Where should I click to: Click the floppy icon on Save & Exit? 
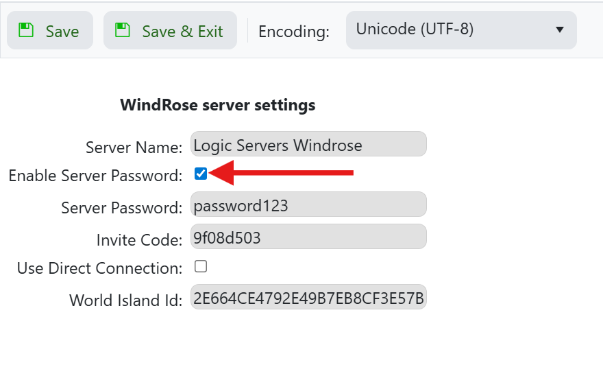pos(123,30)
